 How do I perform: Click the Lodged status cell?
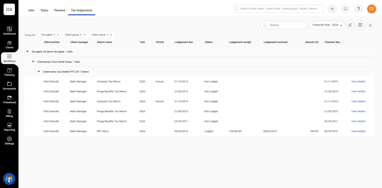click(x=209, y=131)
